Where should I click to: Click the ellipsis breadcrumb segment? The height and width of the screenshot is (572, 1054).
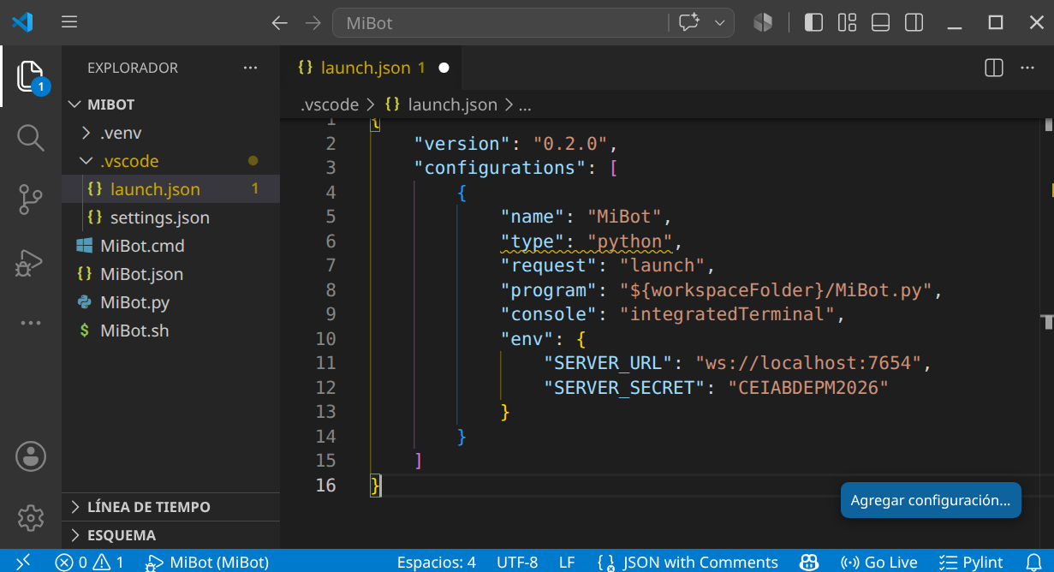click(526, 104)
